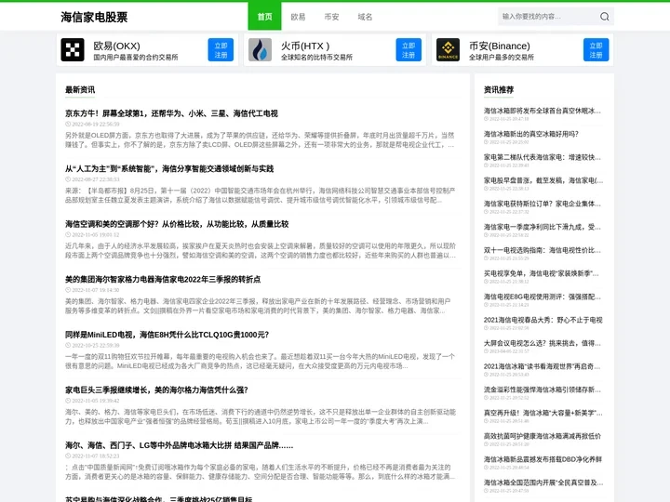Click the 资讯推荐 sidebar heading
670x502 pixels.
[499, 89]
